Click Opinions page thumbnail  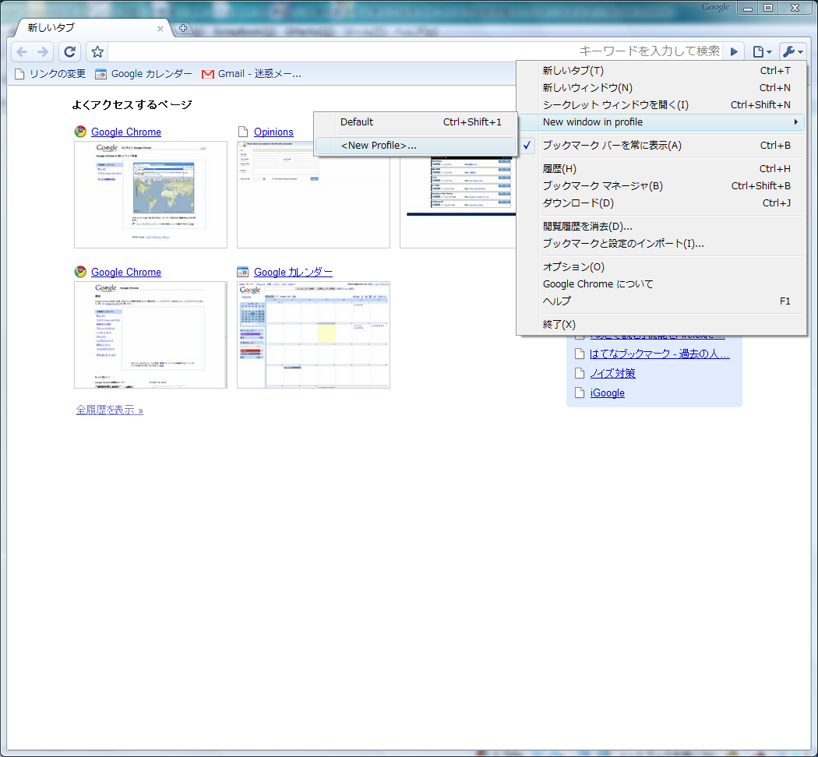point(313,195)
